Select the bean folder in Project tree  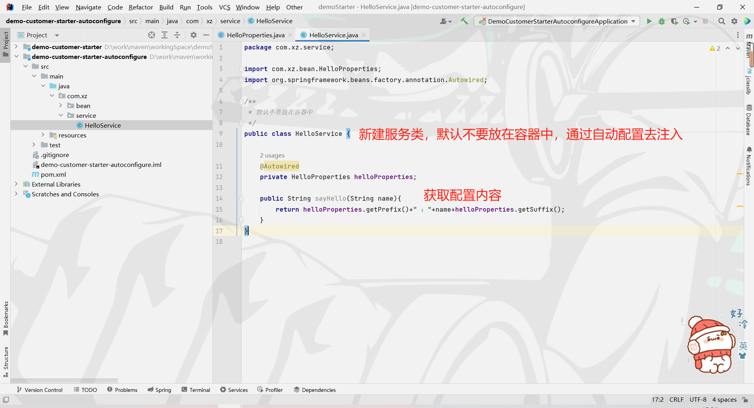pos(82,105)
